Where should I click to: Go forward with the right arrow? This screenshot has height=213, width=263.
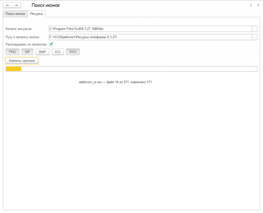pos(16,5)
